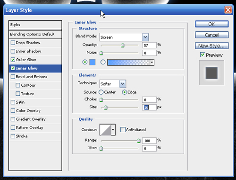Enable the Satin checkbox

click(13, 102)
